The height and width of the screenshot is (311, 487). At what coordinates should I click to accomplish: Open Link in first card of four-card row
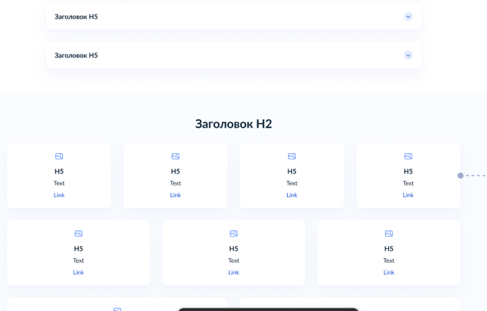(59, 195)
